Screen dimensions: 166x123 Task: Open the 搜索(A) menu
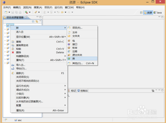click(38, 7)
